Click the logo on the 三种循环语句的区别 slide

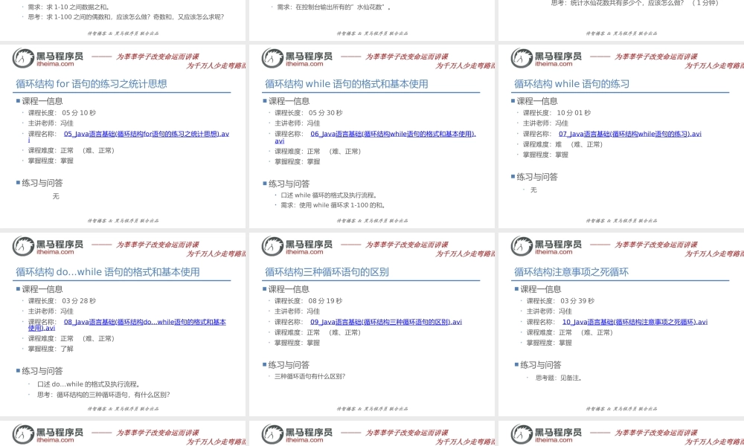pos(296,245)
